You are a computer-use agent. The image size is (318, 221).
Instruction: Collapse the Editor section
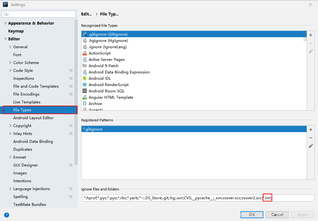tap(5, 39)
